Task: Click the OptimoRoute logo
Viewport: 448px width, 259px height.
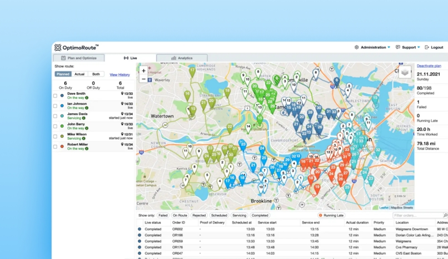Action: click(77, 48)
